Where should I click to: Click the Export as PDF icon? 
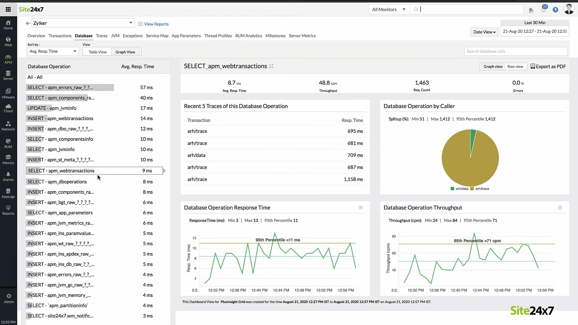(x=533, y=66)
